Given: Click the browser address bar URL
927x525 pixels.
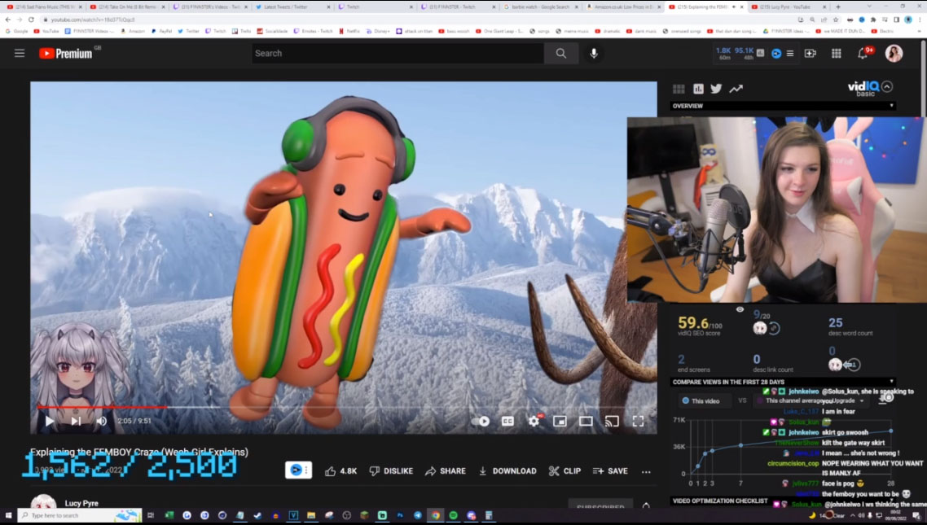Looking at the screenshot, I should [93, 20].
